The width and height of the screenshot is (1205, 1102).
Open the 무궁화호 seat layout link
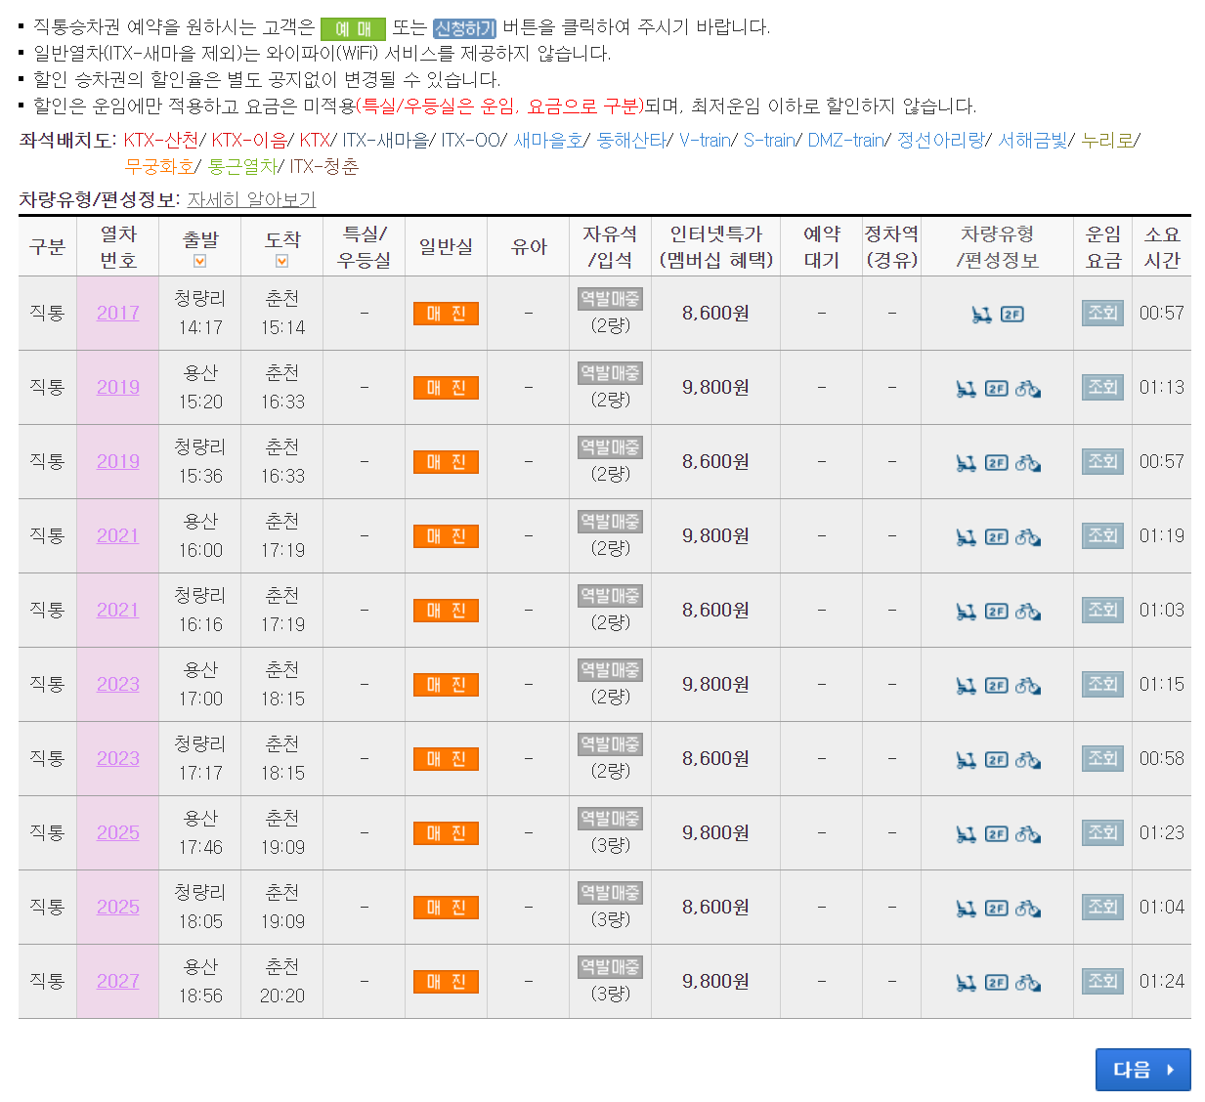(x=159, y=167)
